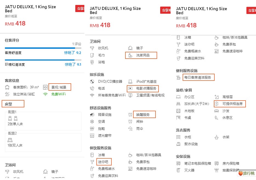Click the room area house icon
Viewport: 256px width, 180px height.
click(7, 87)
